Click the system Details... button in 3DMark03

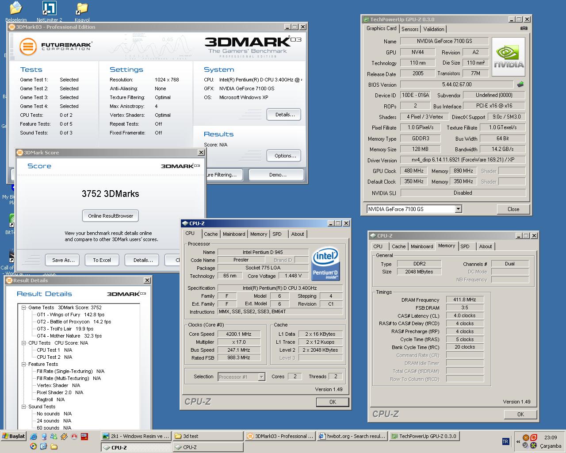point(284,115)
